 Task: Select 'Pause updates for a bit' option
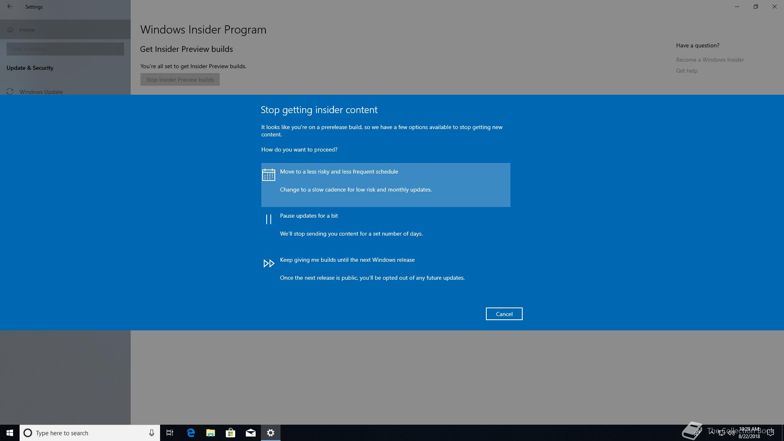click(x=385, y=229)
